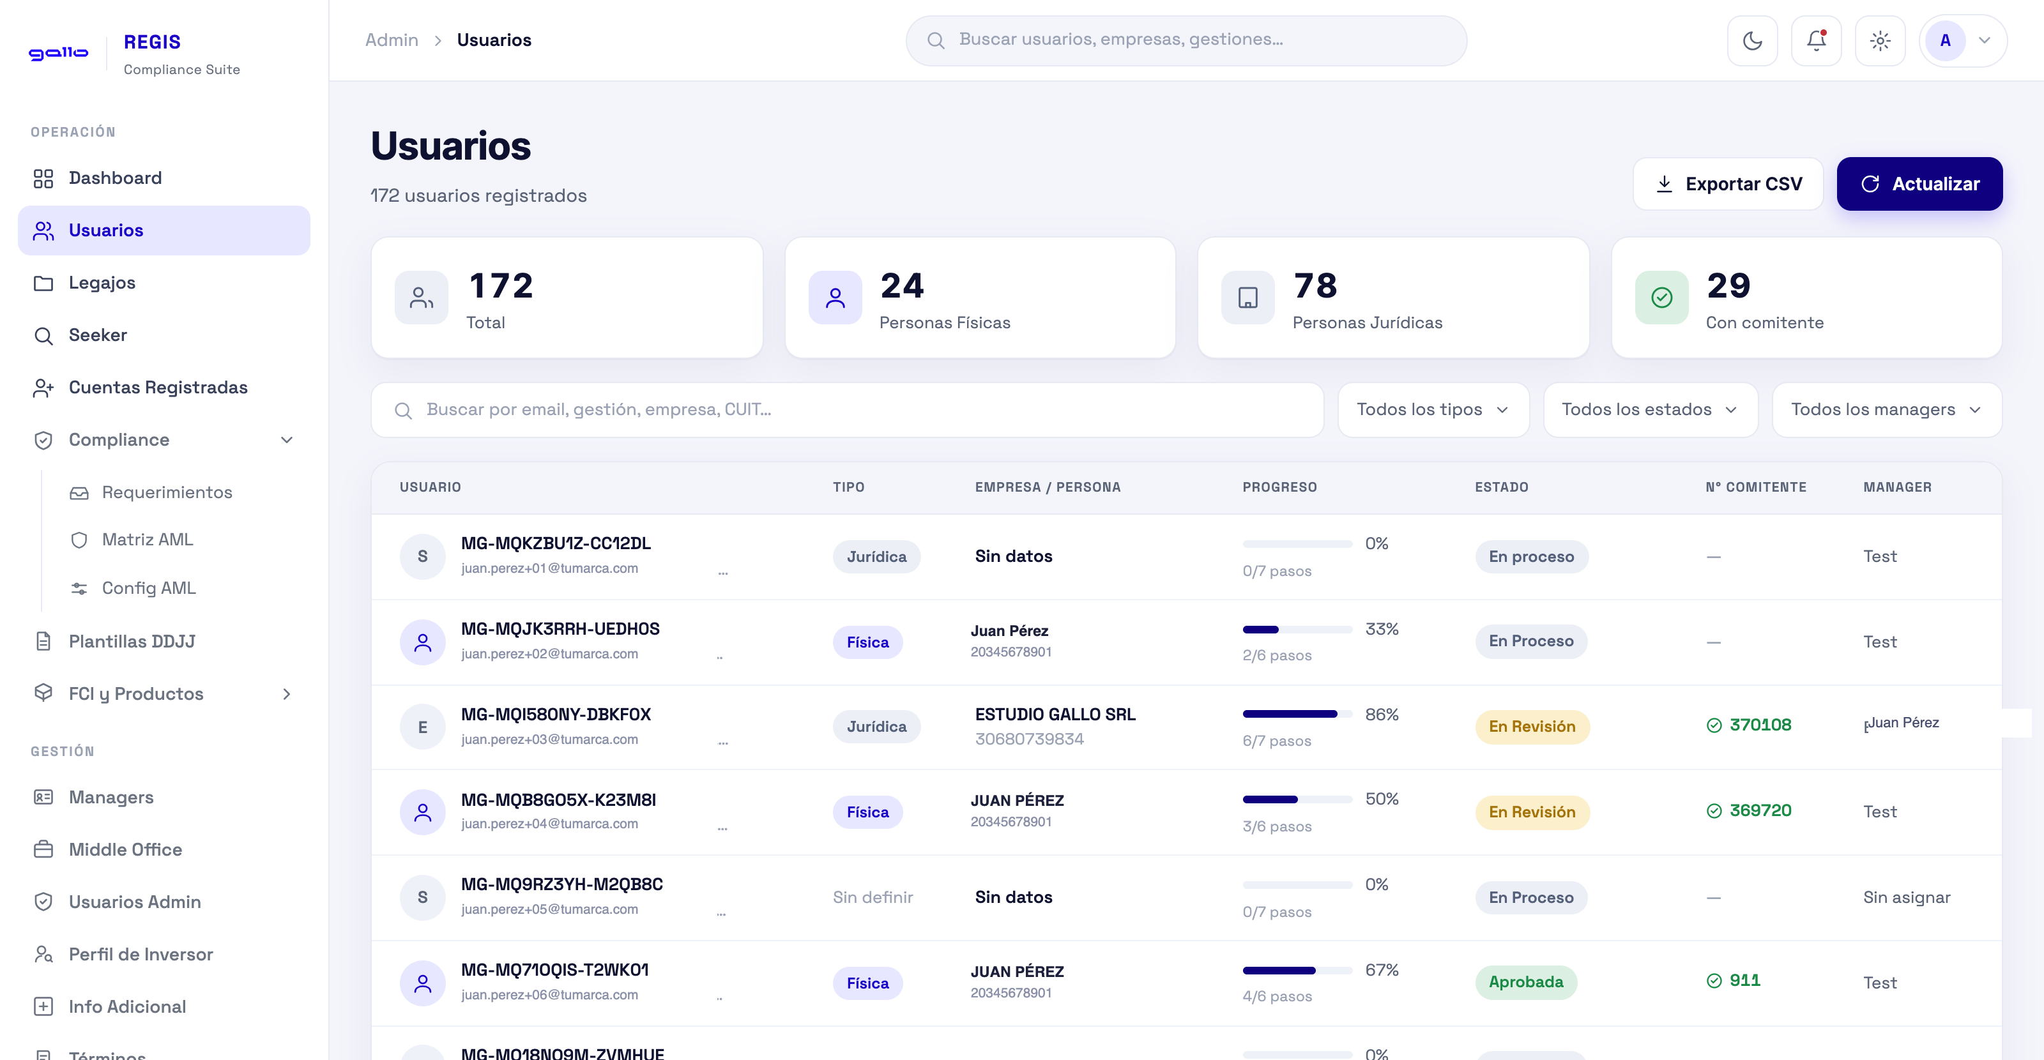The image size is (2044, 1060).
Task: Click the 86% progress bar for ESTUDIO GALLO SRL
Action: coord(1297,714)
